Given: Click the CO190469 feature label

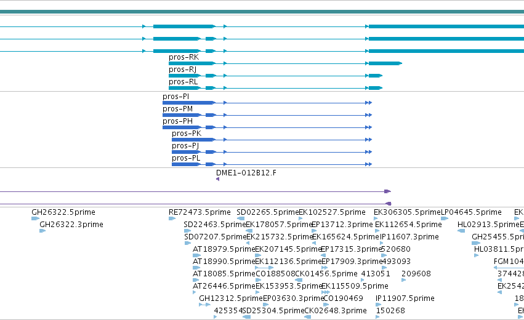Looking at the screenshot, I should tap(343, 299).
